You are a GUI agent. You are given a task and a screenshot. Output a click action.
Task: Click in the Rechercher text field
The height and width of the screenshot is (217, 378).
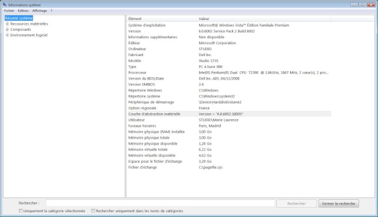pos(160,203)
